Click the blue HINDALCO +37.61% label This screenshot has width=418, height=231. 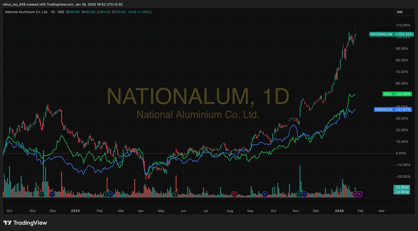(x=393, y=110)
